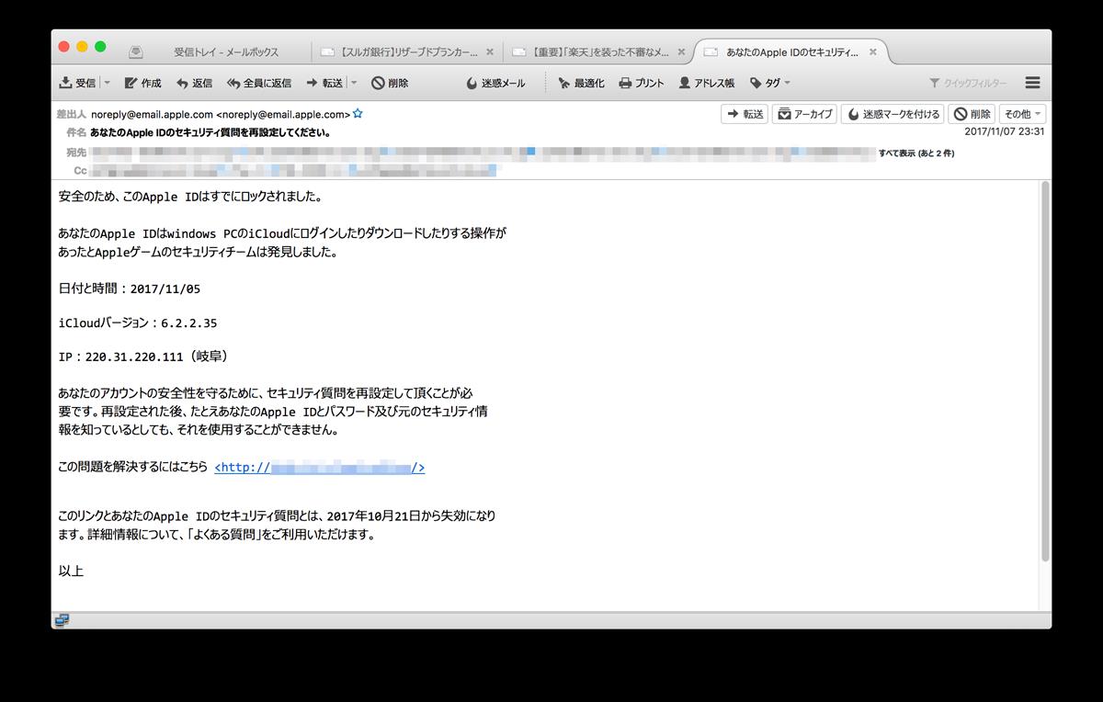
Task: Open the hamburger application menu
Action: tap(1032, 83)
